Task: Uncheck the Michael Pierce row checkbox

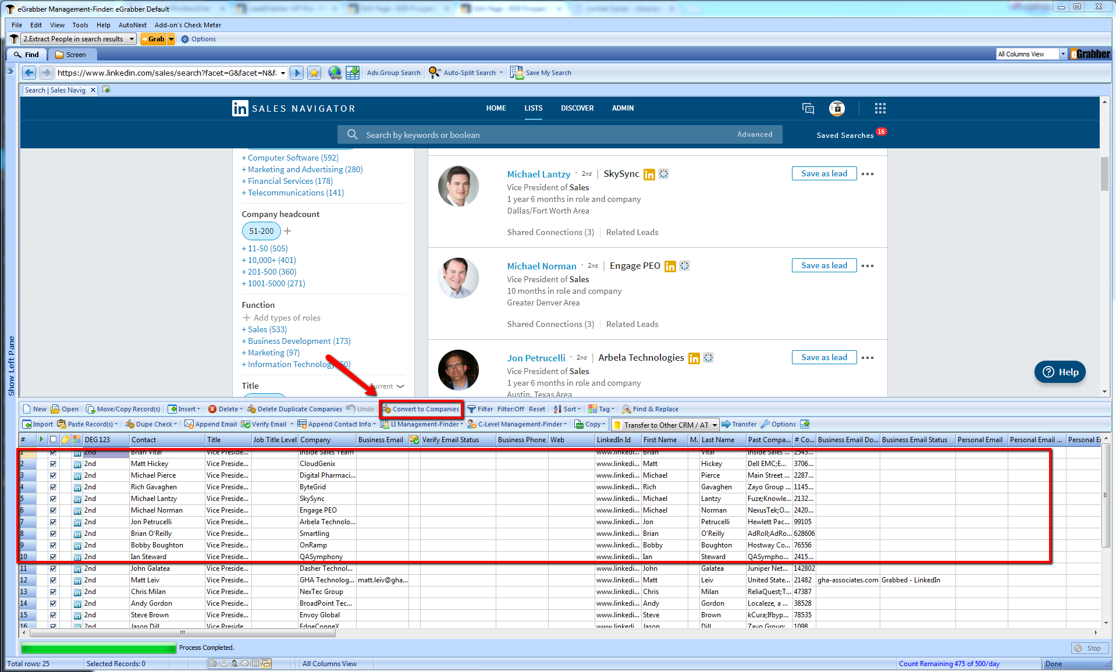Action: click(53, 475)
